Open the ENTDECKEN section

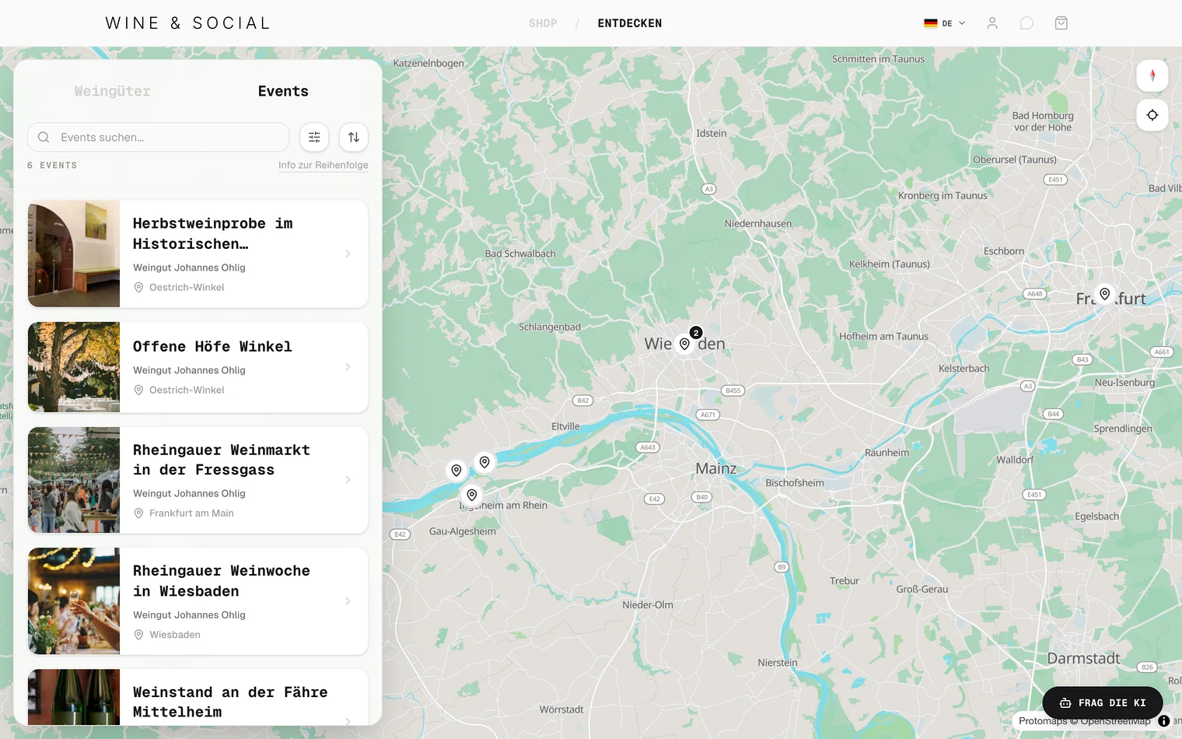[x=630, y=23]
